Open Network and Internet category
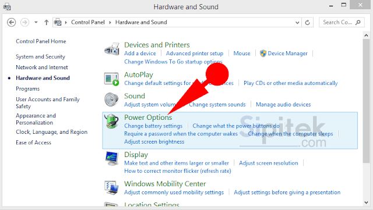The width and height of the screenshot is (373, 210). click(42, 67)
